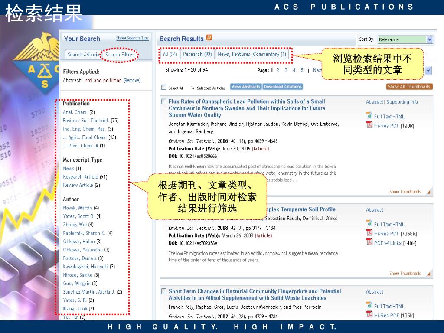Open the Sort By Relevance dropdown
444x333 pixels.
pyautogui.click(x=405, y=39)
